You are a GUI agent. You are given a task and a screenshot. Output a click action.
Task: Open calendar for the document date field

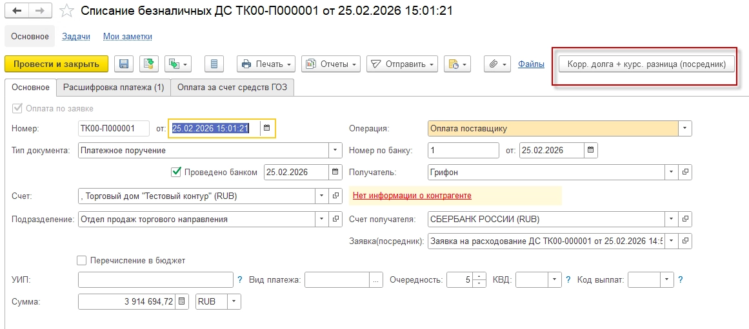click(267, 128)
